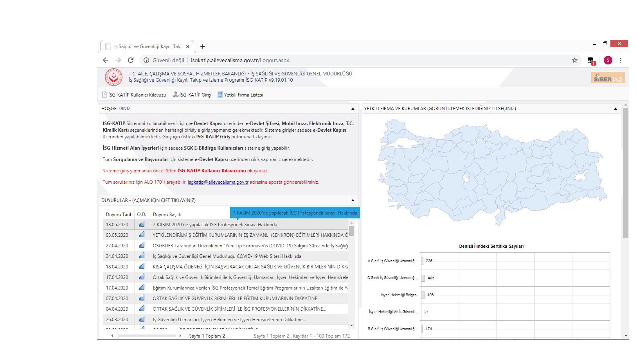Click the Duyuru Başlık column header
637x354 pixels.
pos(167,215)
